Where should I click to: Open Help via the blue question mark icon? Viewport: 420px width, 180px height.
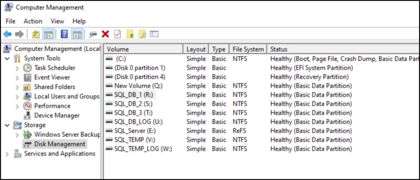pos(64,34)
